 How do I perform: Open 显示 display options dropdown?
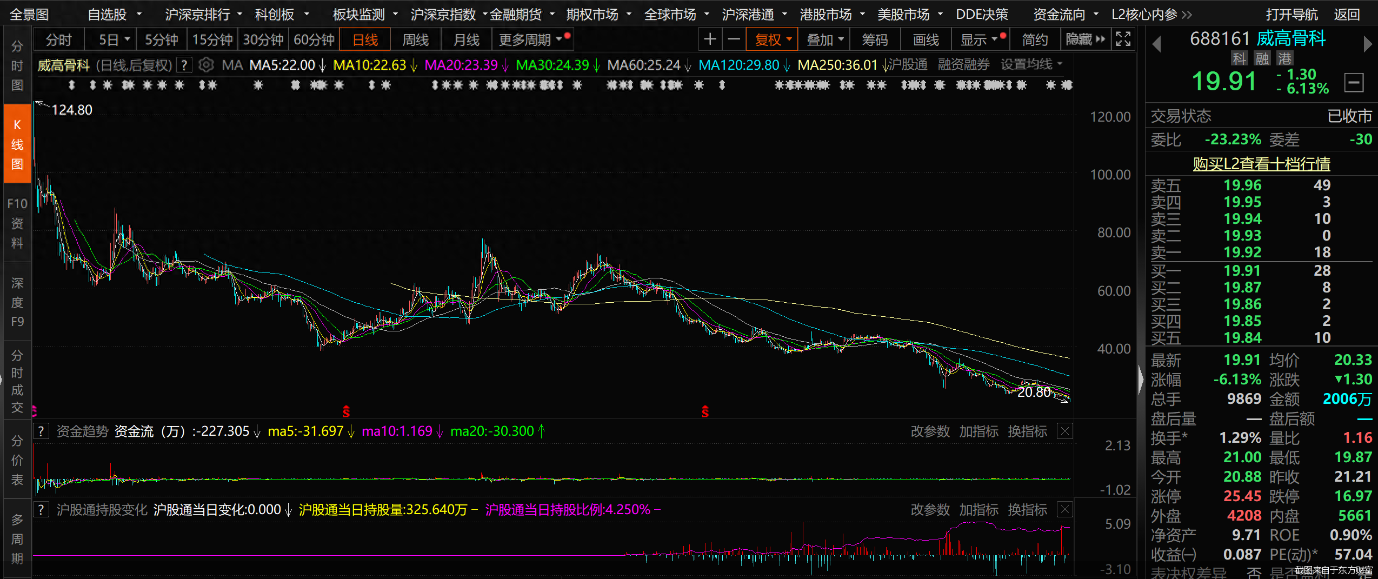point(980,39)
